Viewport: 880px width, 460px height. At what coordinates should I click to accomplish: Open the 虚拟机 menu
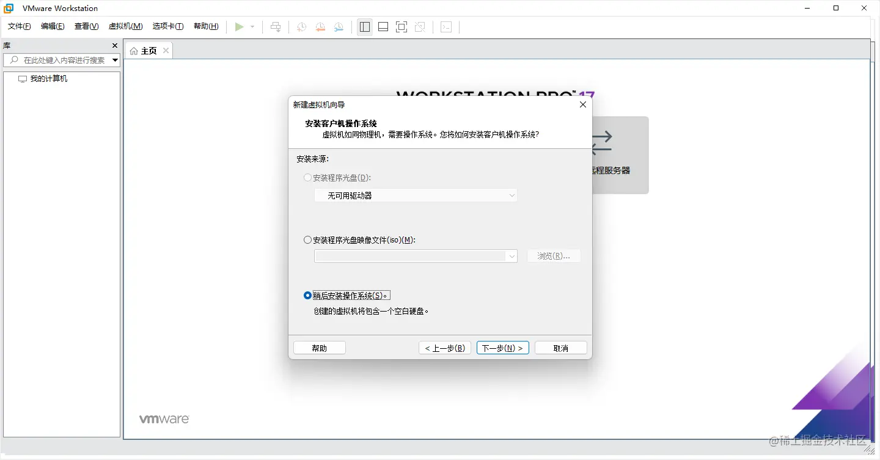pyautogui.click(x=125, y=26)
